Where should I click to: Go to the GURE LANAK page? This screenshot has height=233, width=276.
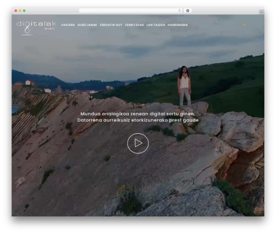point(87,25)
